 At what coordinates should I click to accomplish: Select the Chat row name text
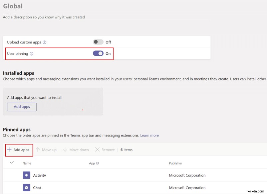click(37, 188)
